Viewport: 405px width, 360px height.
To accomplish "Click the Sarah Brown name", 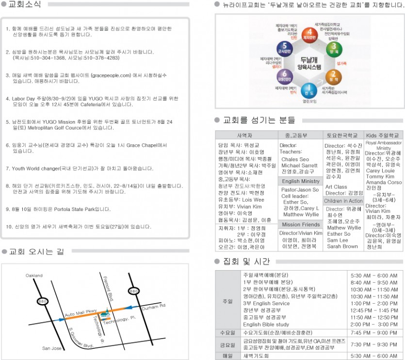I will click(342, 246).
